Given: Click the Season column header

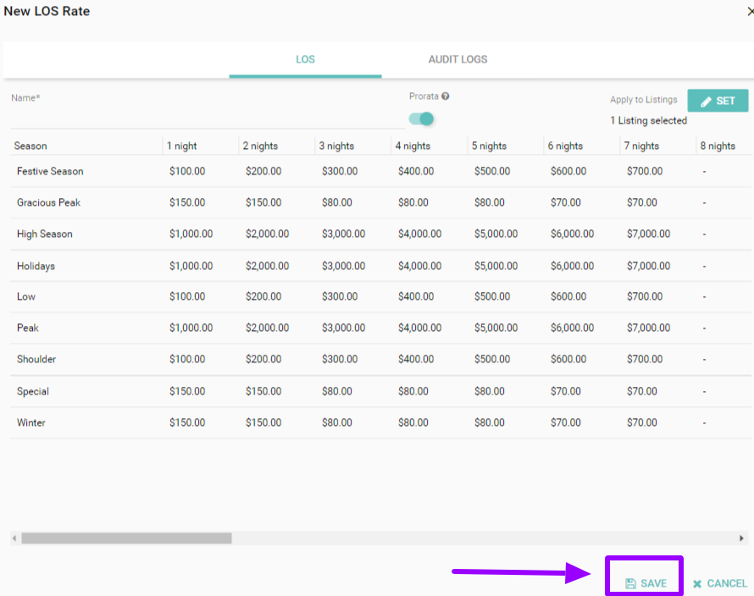Looking at the screenshot, I should coord(30,146).
